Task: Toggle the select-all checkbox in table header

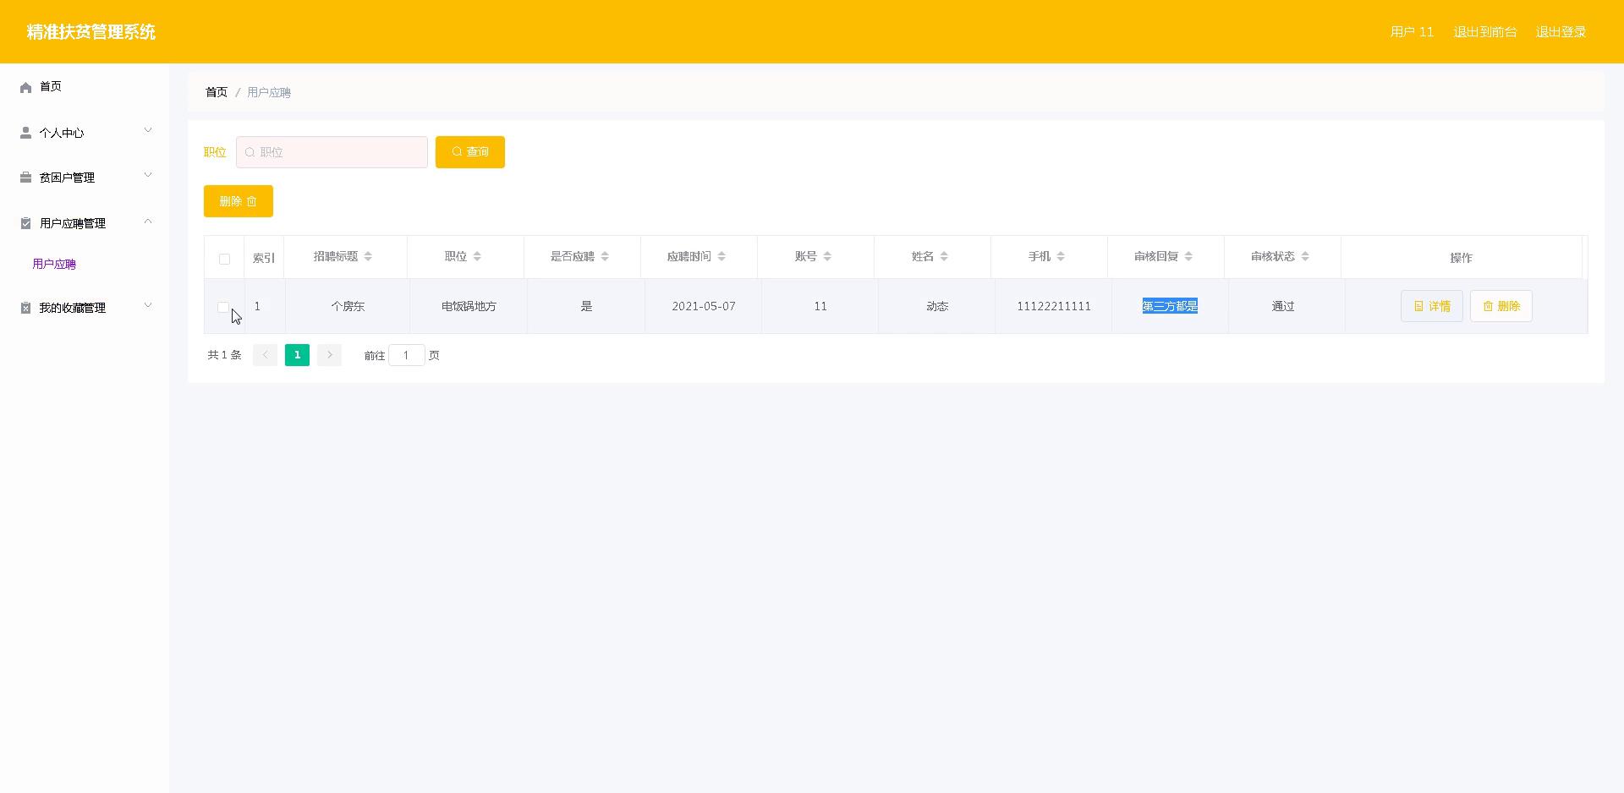Action: tap(224, 259)
